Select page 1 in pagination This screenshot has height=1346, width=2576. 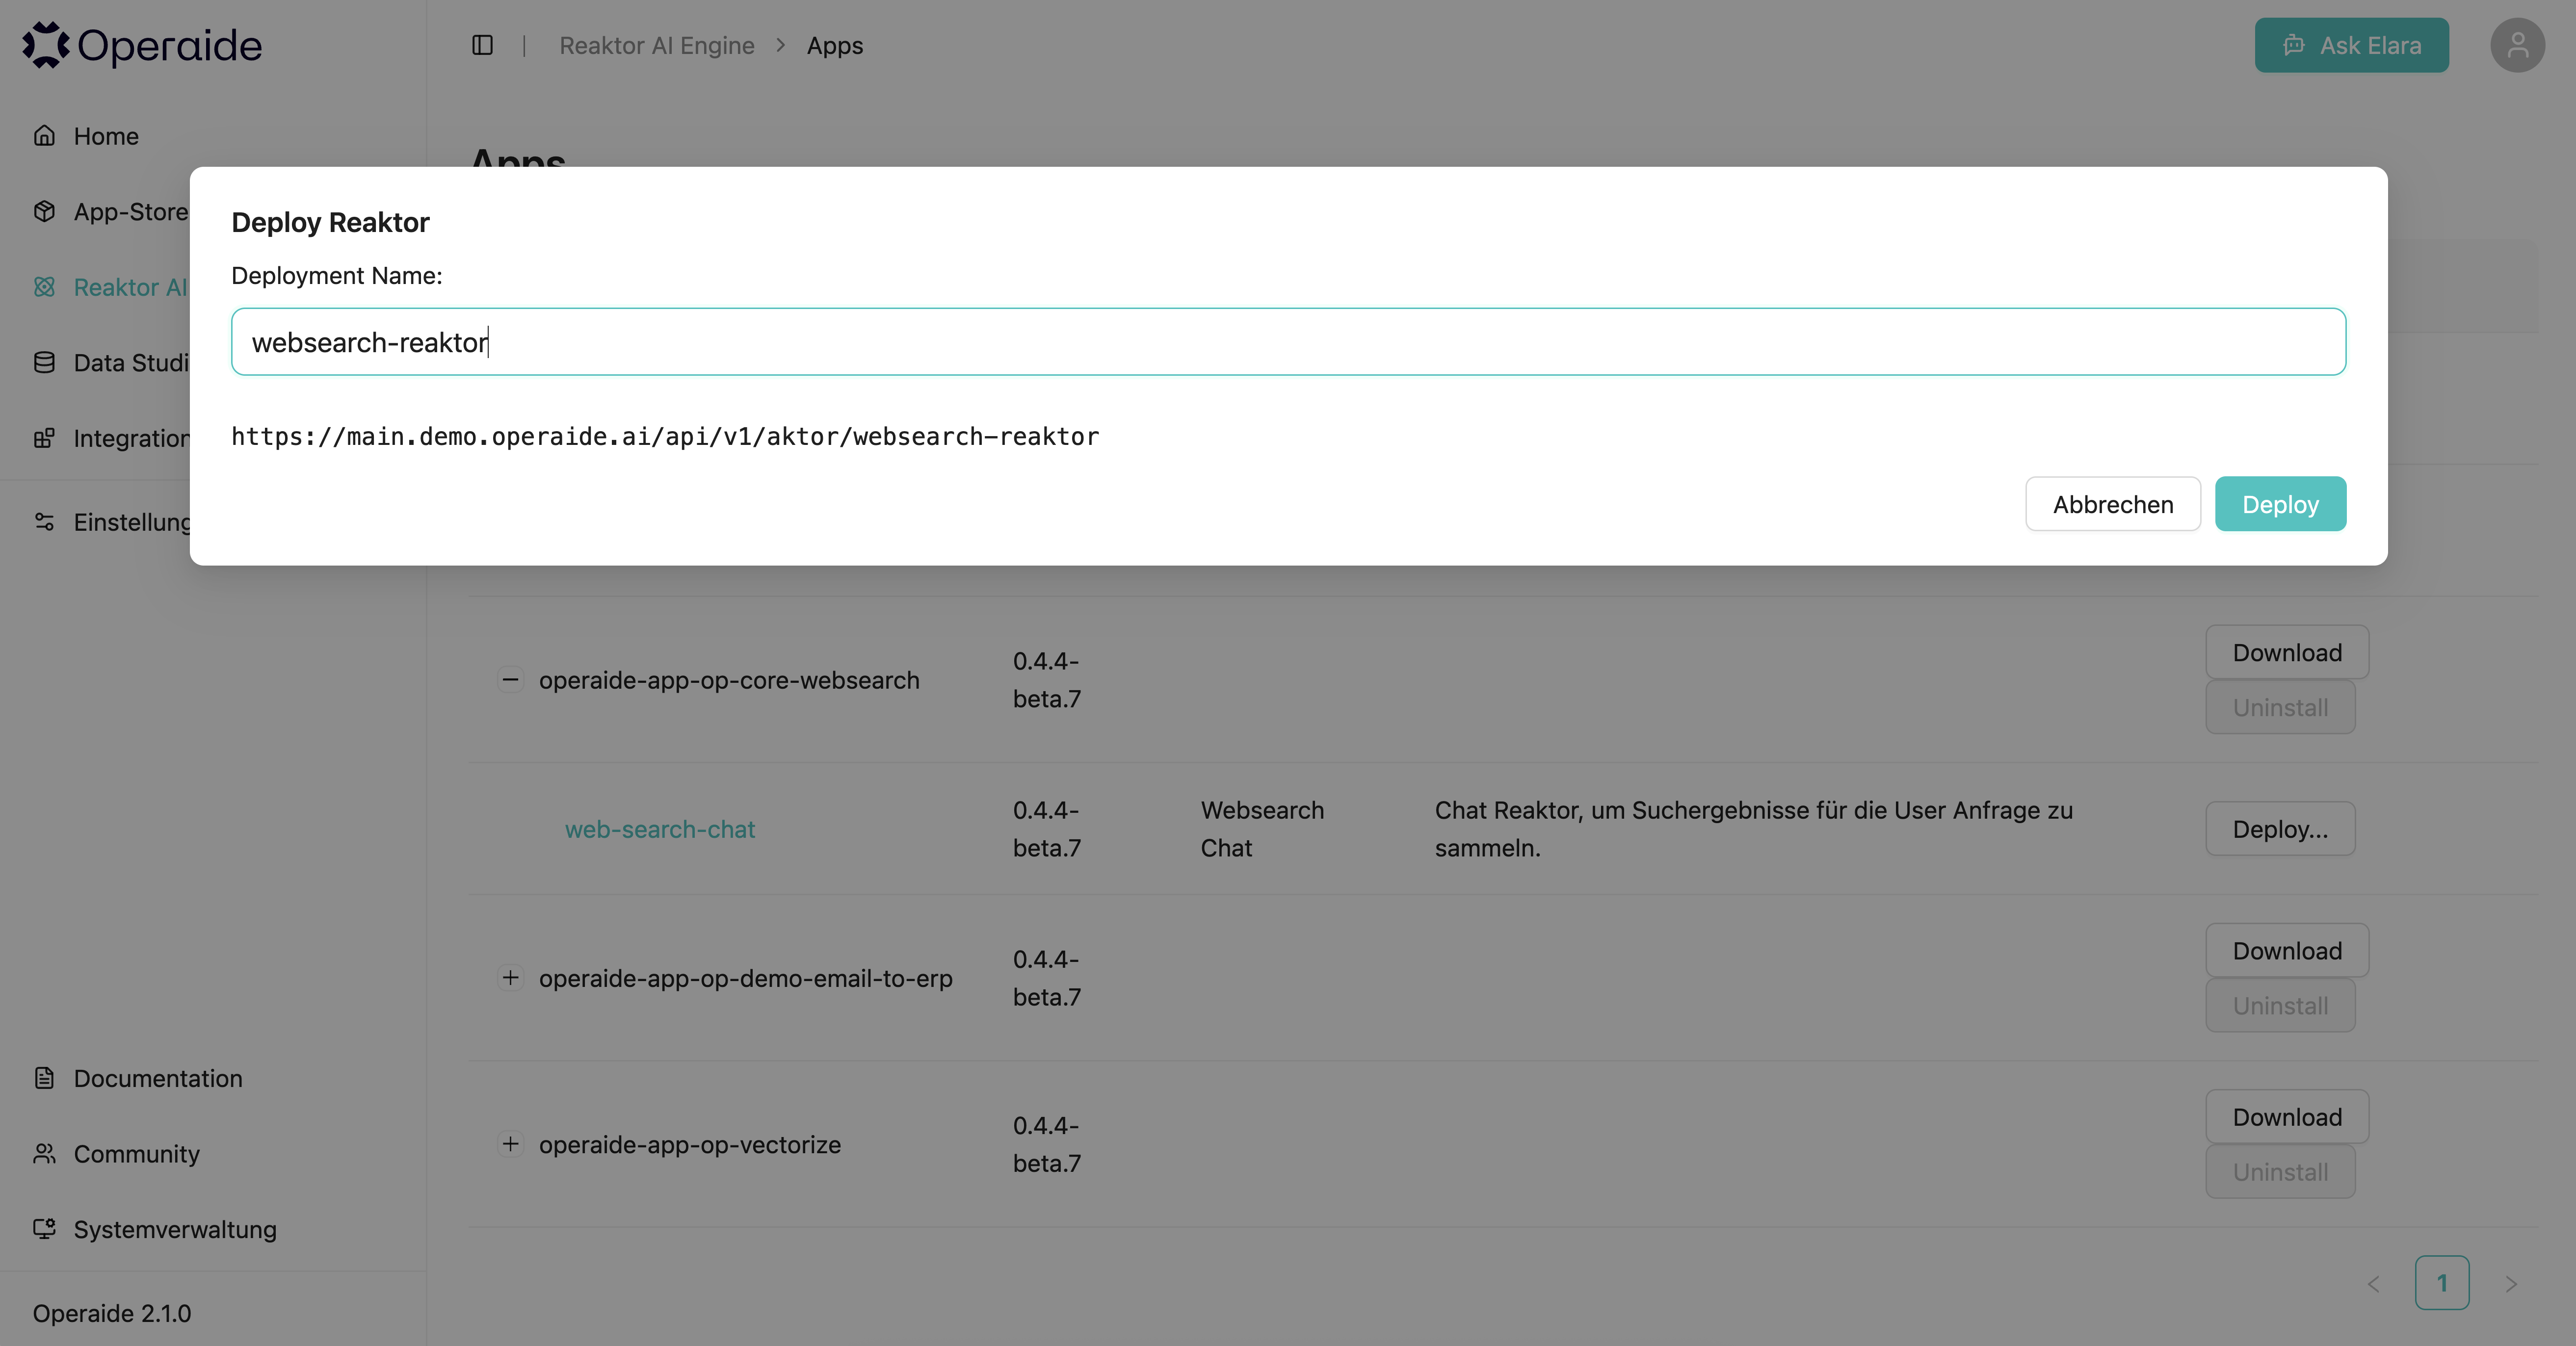[2442, 1283]
